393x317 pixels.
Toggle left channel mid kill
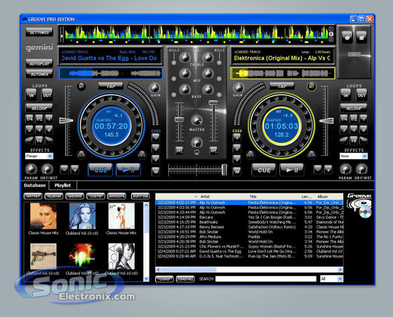pos(173,79)
